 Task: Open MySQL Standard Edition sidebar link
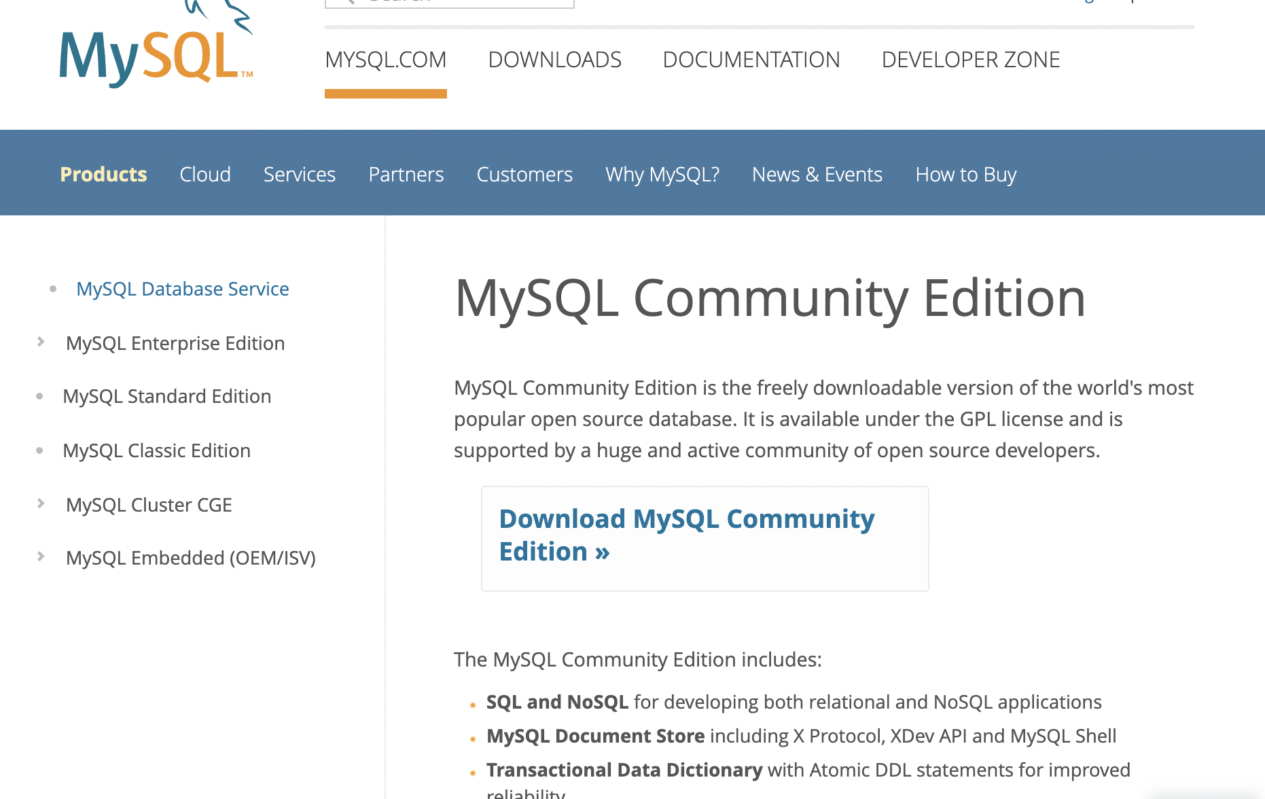coord(167,396)
